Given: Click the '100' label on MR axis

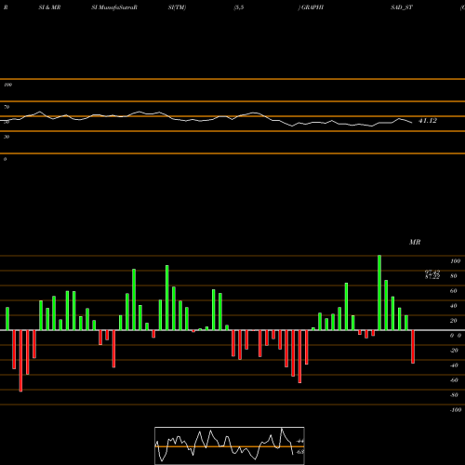Looking at the screenshot, I should pos(455,261).
